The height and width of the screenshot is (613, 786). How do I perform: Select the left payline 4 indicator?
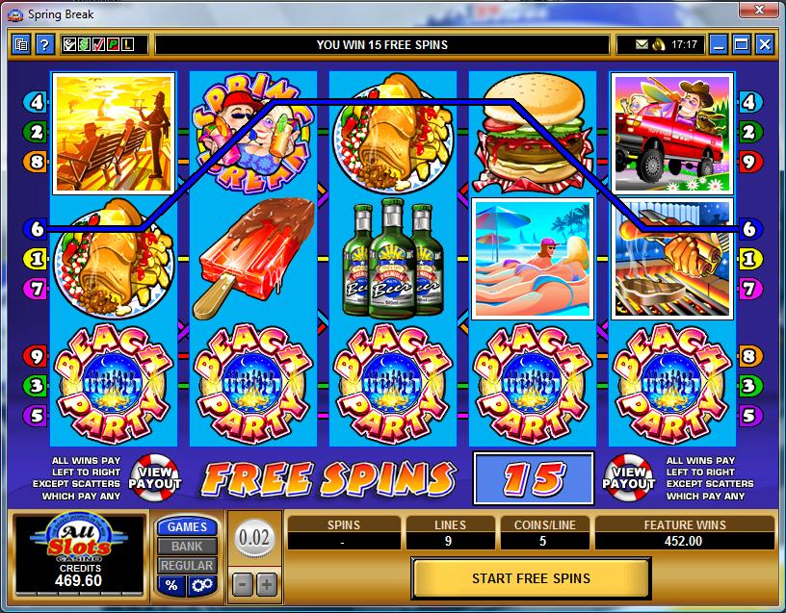pos(36,102)
